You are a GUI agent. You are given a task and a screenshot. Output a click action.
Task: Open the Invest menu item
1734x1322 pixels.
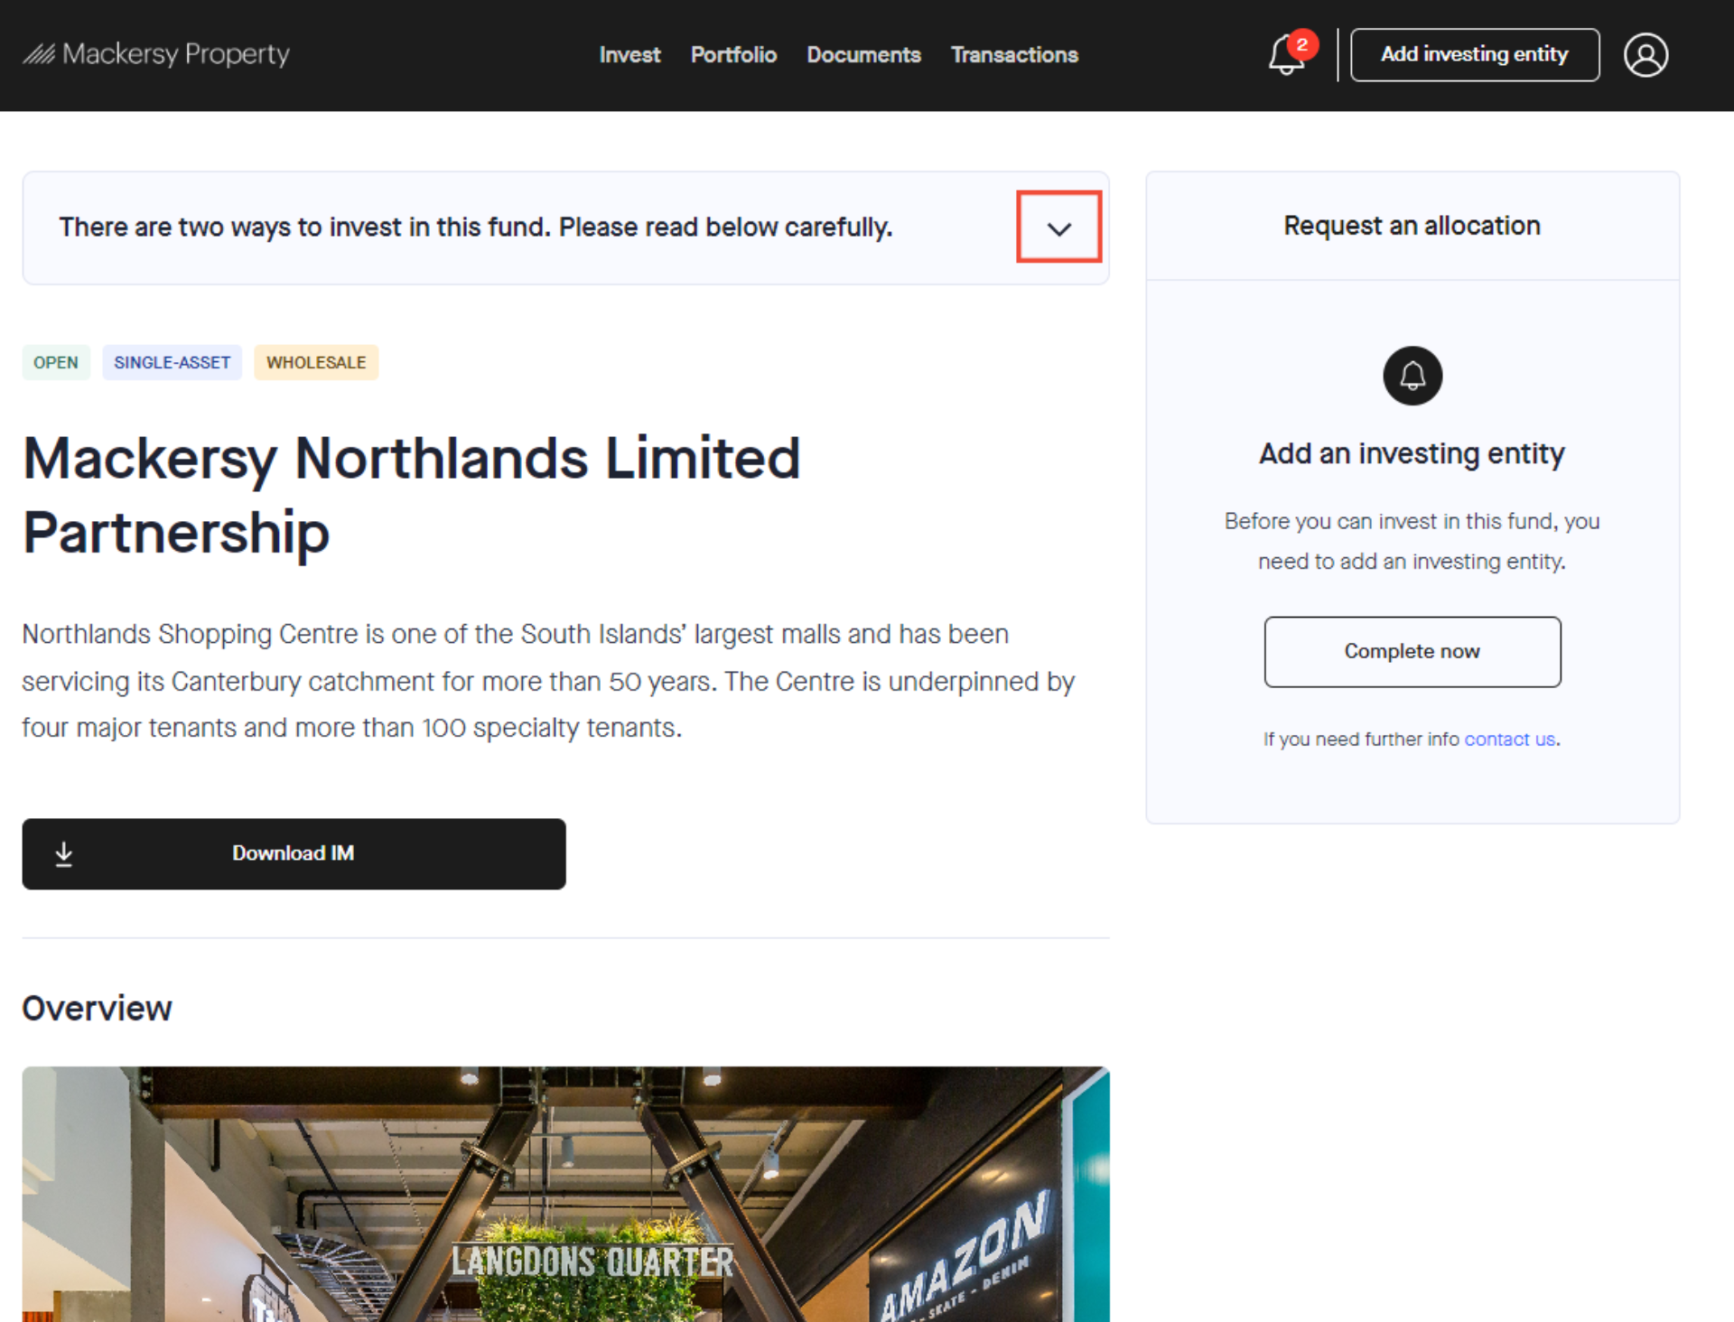[629, 56]
